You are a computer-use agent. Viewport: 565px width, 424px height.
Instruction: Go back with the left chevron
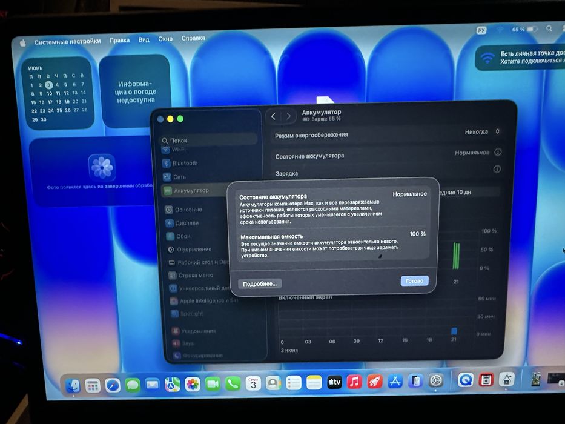coord(273,116)
